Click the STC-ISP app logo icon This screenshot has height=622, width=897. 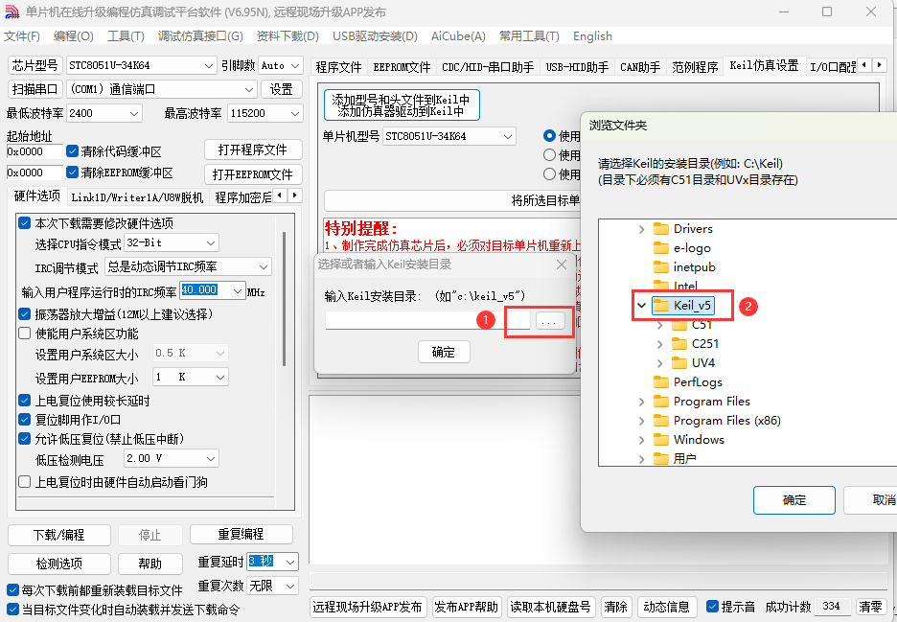point(11,12)
